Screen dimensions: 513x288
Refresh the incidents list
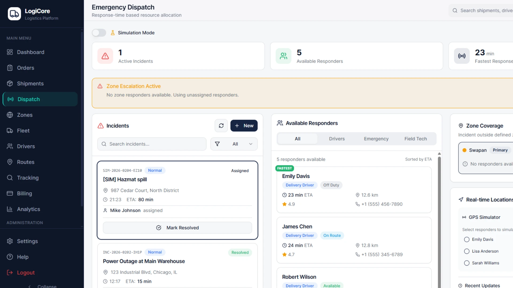click(x=221, y=126)
